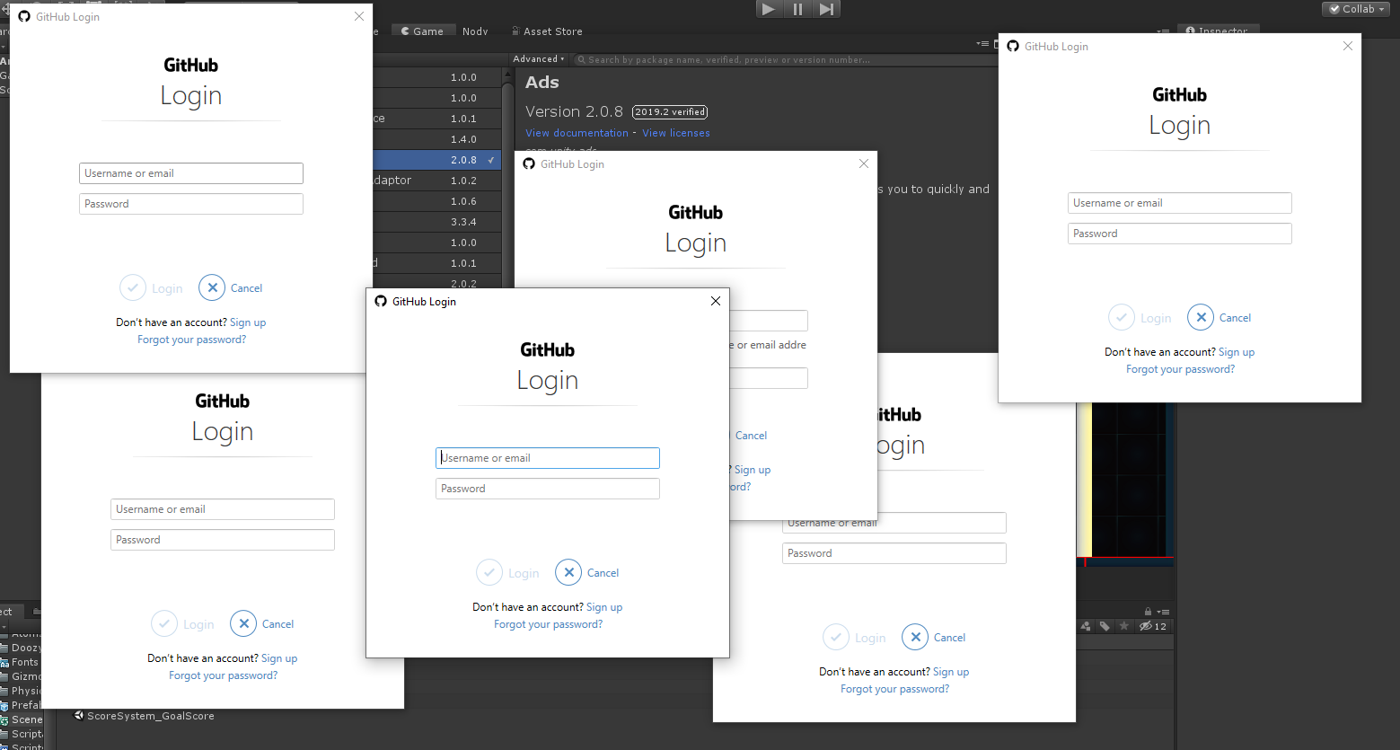This screenshot has height=750, width=1400.
Task: Open the View licenses link
Action: click(676, 133)
